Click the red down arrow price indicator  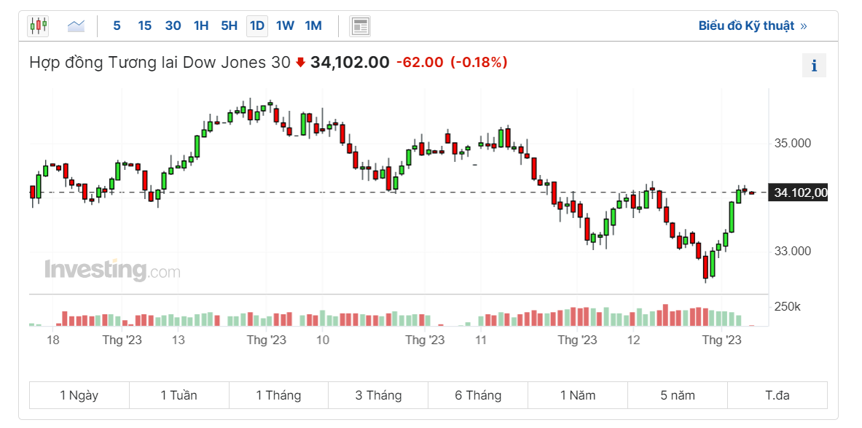tap(300, 63)
